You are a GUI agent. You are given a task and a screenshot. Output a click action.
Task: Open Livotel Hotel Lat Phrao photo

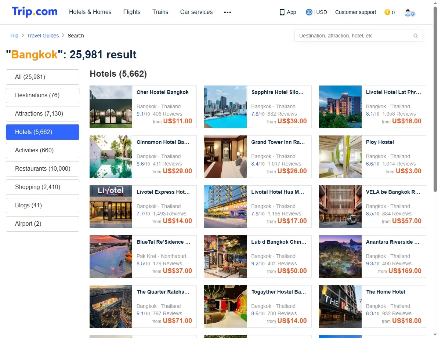point(340,107)
